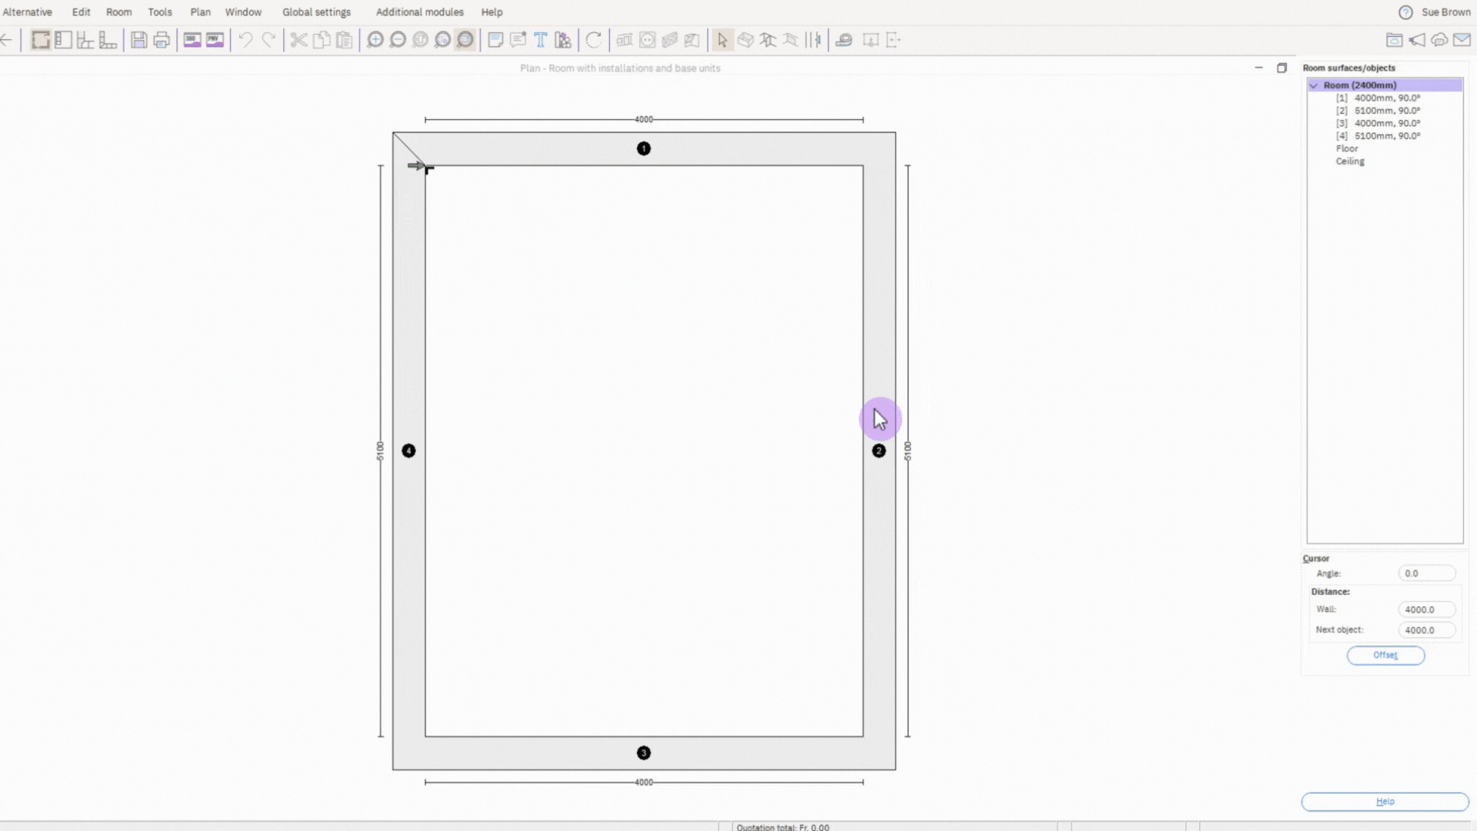Click the mail/envelope icon top right
The width and height of the screenshot is (1477, 831).
coord(1462,39)
